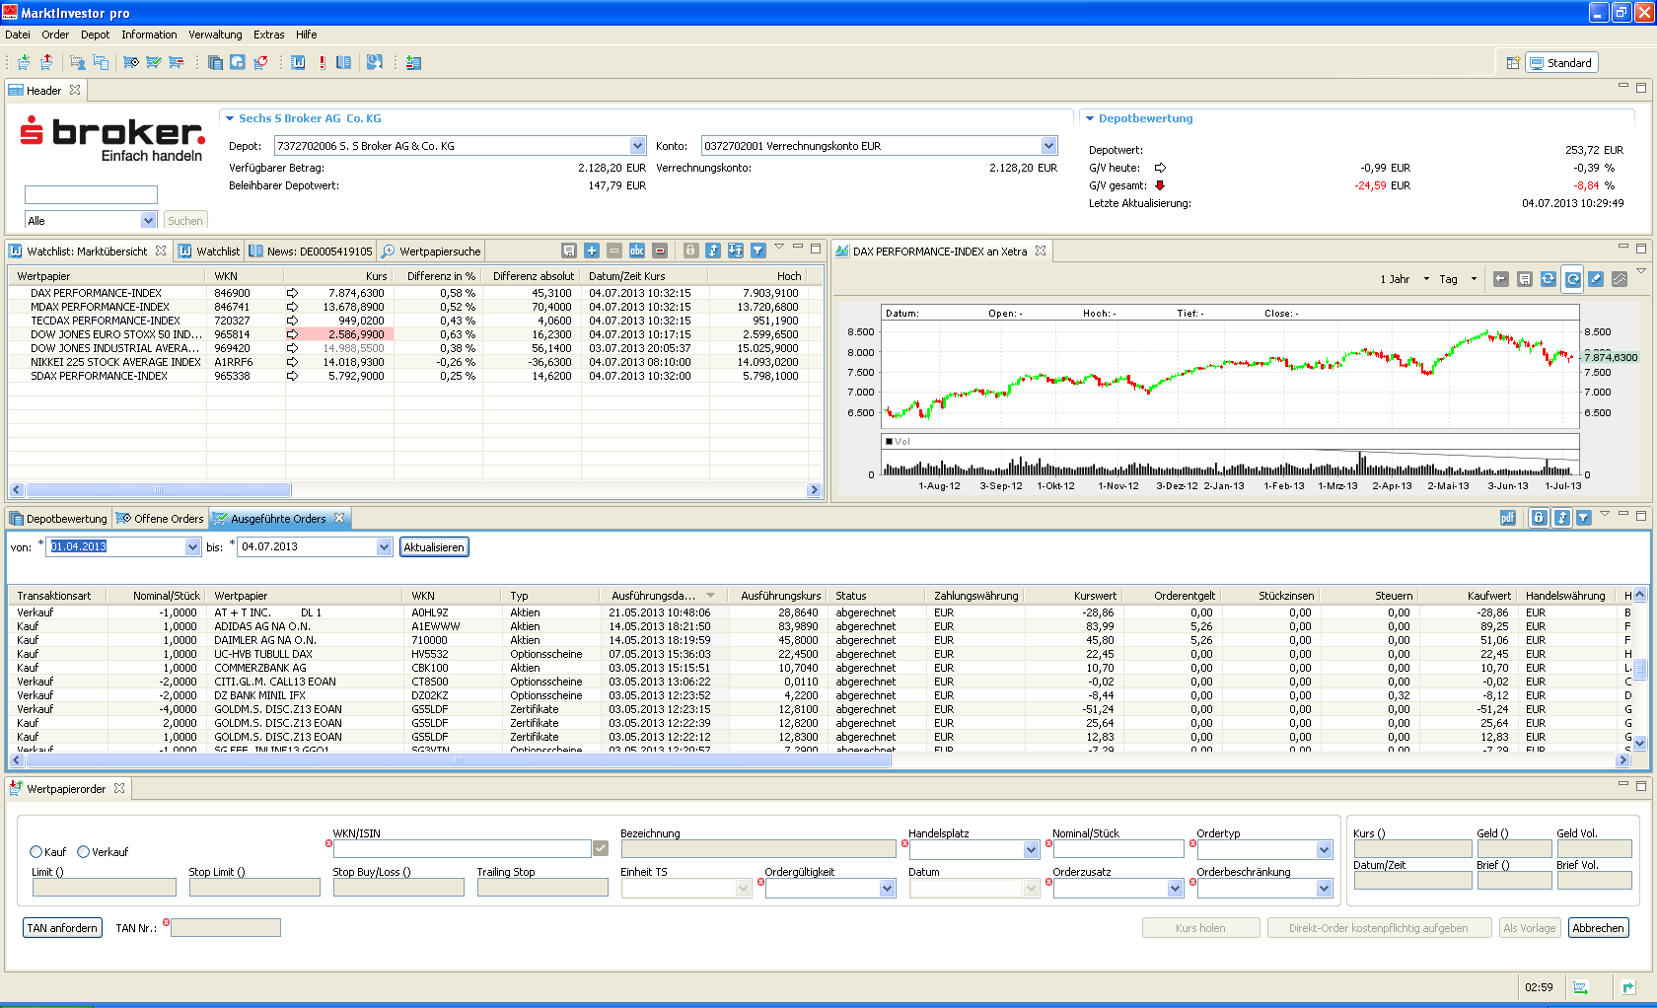
Task: Switch to the Offene Orders tab
Action: [x=160, y=519]
